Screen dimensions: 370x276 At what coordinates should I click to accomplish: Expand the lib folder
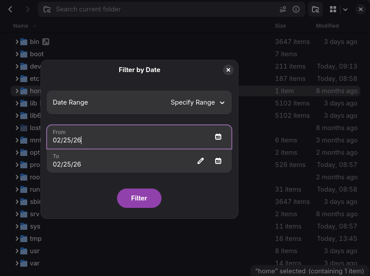17,103
